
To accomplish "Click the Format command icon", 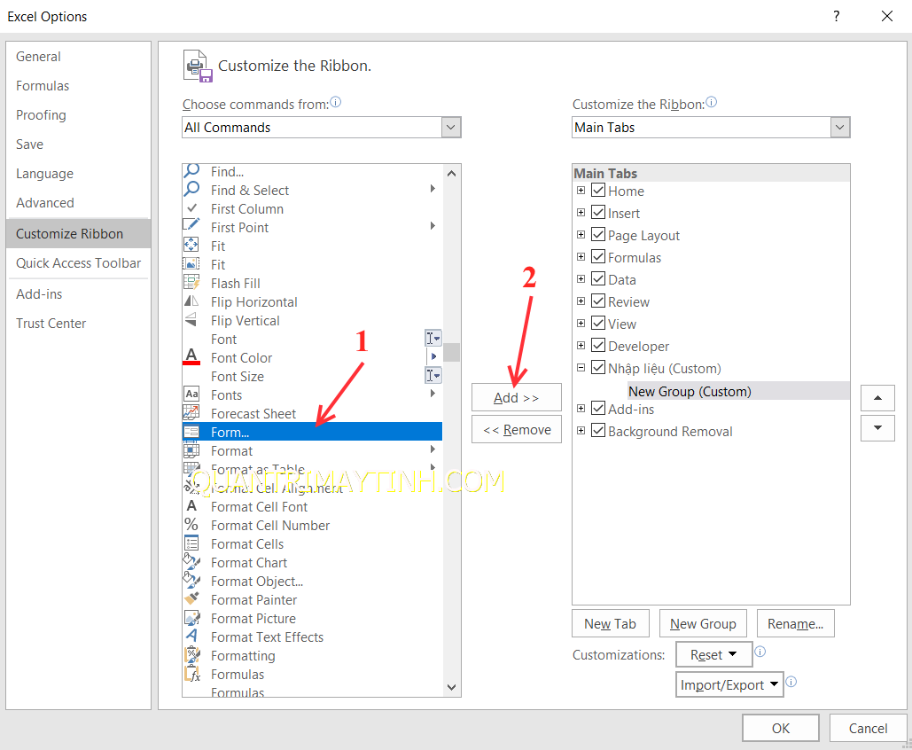I will pos(191,449).
